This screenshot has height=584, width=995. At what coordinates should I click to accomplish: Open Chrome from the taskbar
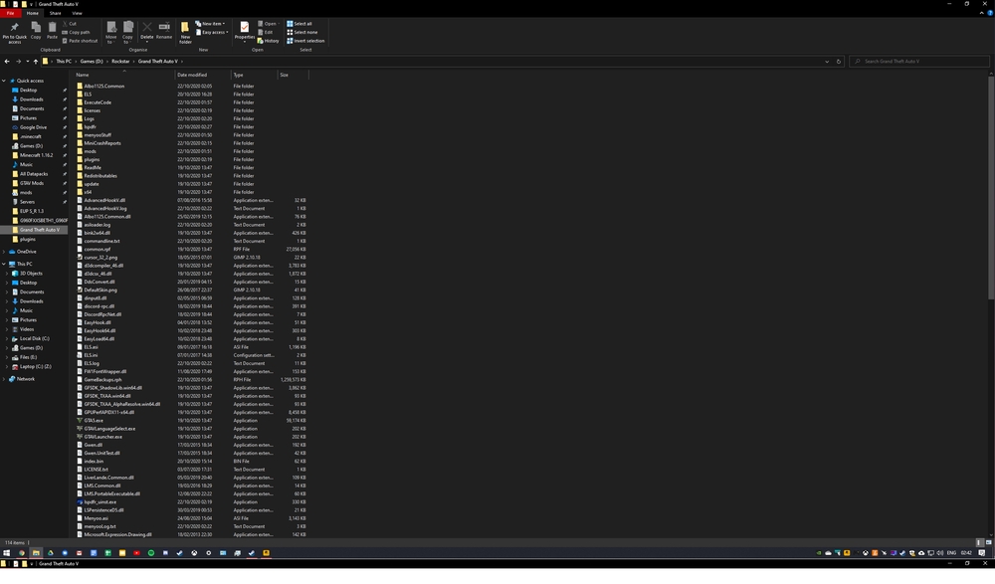click(21, 553)
